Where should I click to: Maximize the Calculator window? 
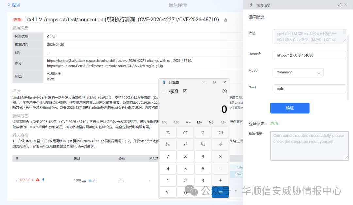tap(214, 82)
